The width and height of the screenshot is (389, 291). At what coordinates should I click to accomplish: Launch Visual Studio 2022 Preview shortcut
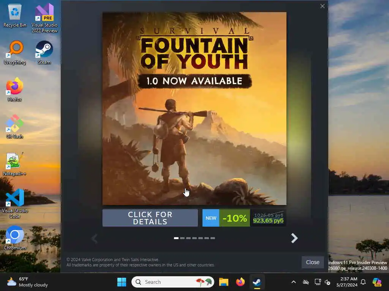tap(44, 18)
